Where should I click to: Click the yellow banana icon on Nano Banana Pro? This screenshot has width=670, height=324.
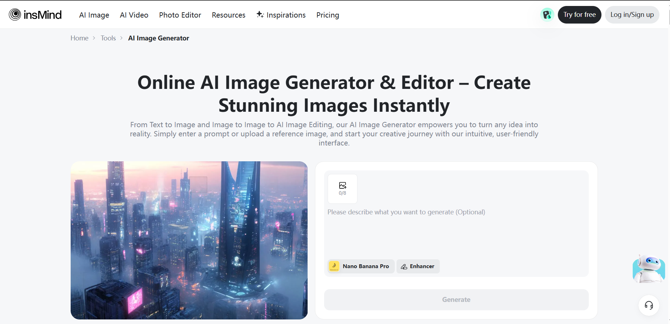(334, 266)
